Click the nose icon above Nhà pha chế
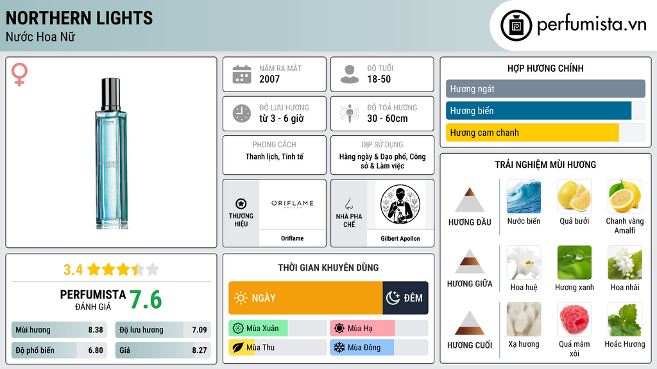657x369 pixels. 348,204
